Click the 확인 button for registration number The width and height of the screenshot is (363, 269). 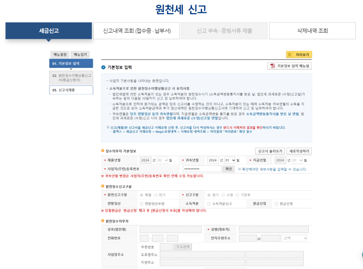click(x=229, y=169)
